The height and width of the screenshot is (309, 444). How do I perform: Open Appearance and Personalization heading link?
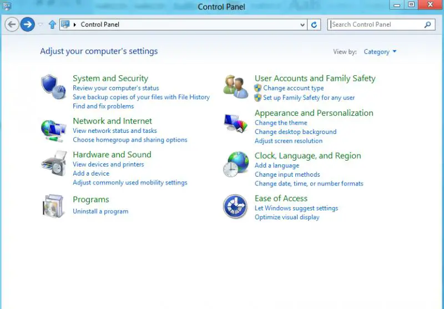(x=314, y=113)
